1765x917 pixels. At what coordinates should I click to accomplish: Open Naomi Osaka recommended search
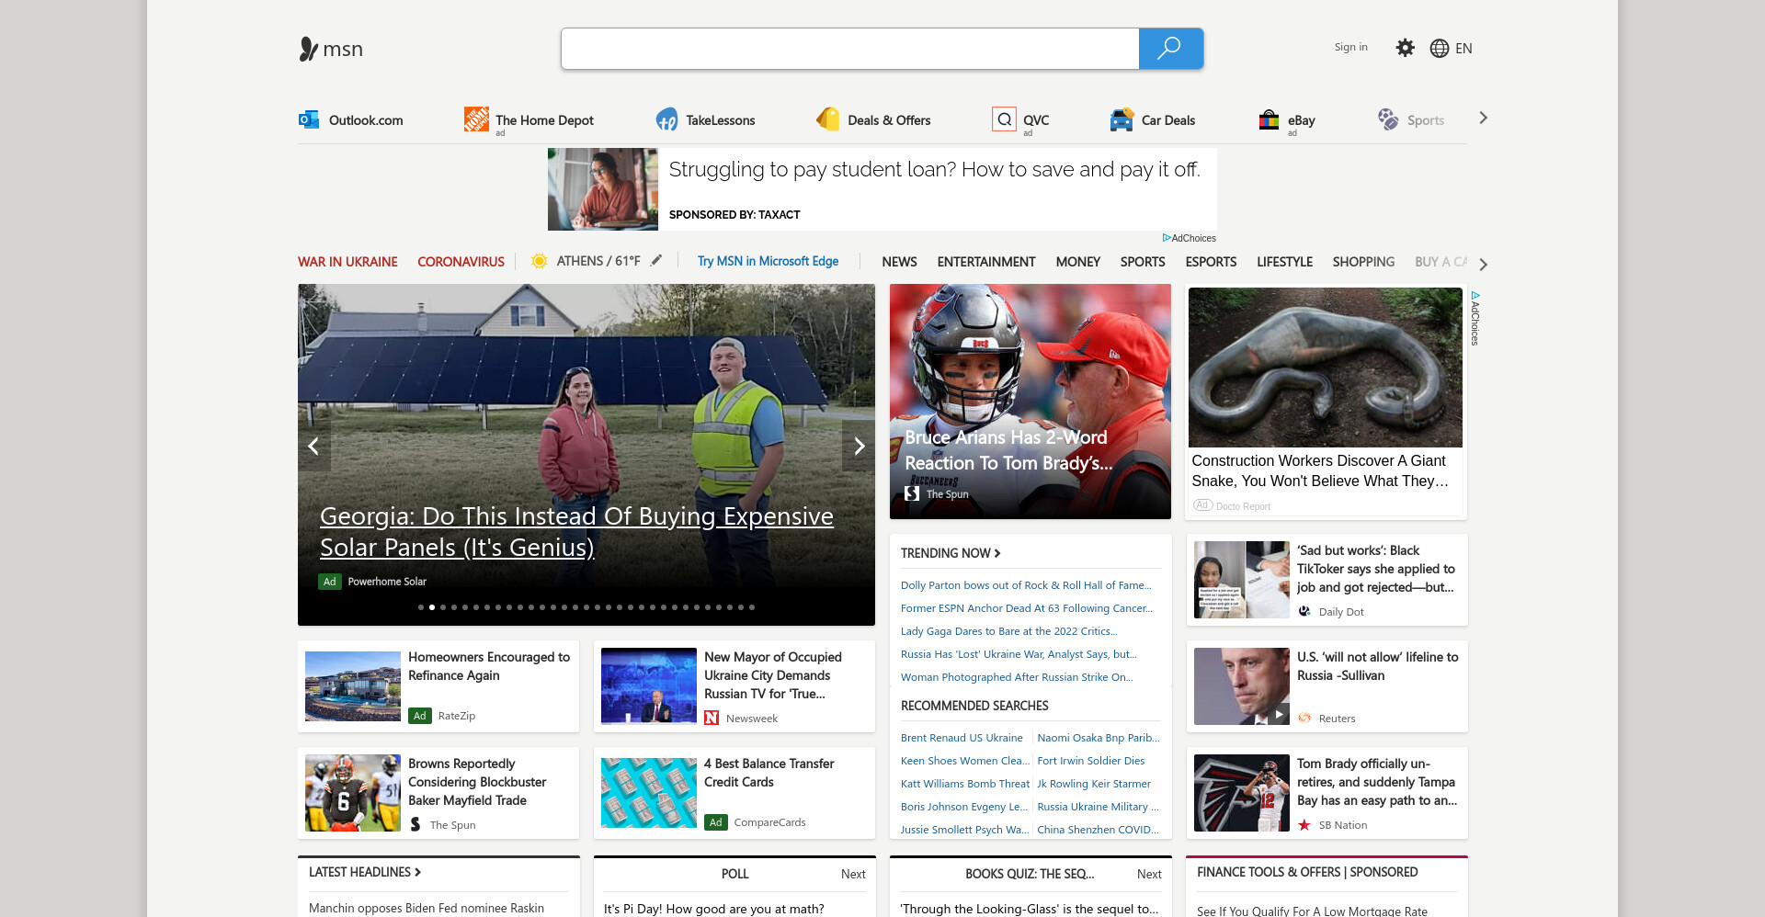click(x=1099, y=738)
